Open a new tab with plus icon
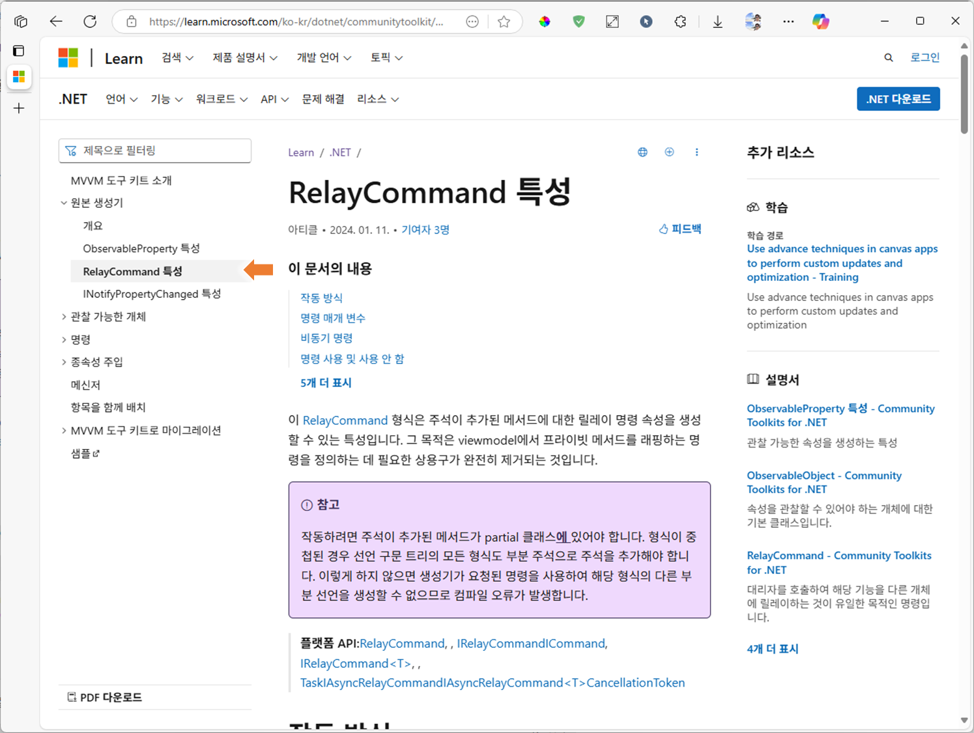Image resolution: width=974 pixels, height=733 pixels. point(19,108)
